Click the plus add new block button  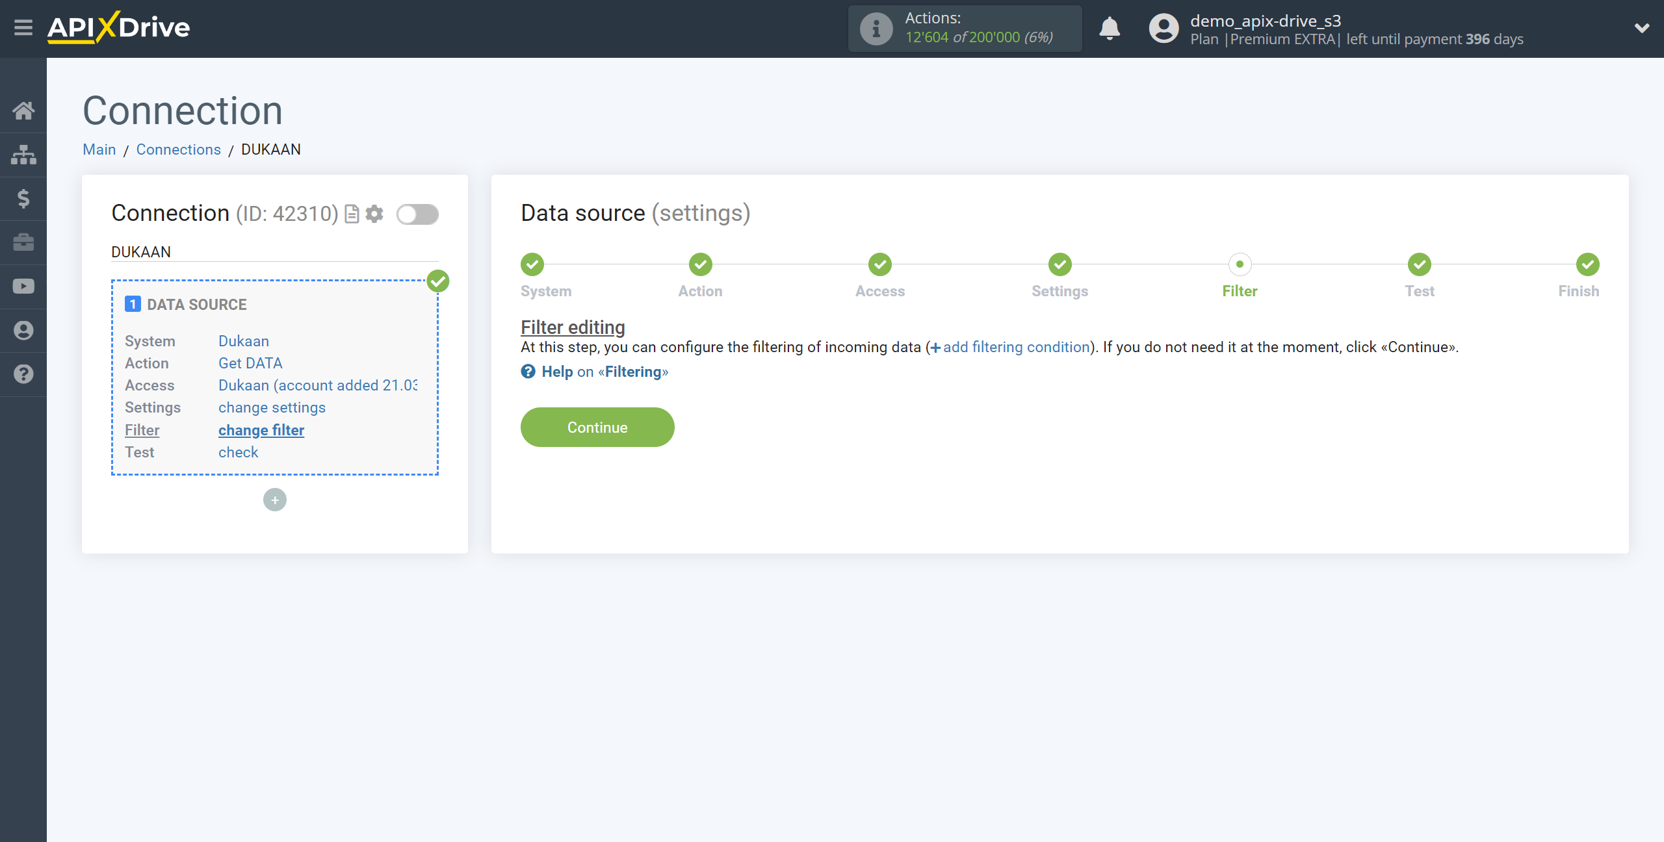tap(275, 500)
